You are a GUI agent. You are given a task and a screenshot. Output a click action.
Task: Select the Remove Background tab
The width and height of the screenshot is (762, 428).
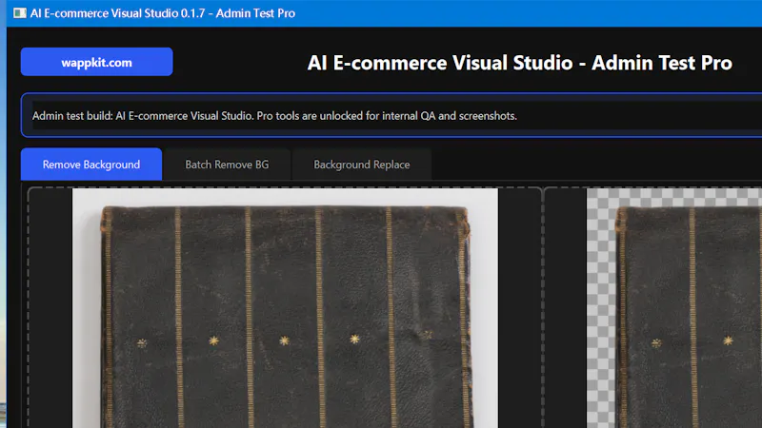(x=91, y=165)
